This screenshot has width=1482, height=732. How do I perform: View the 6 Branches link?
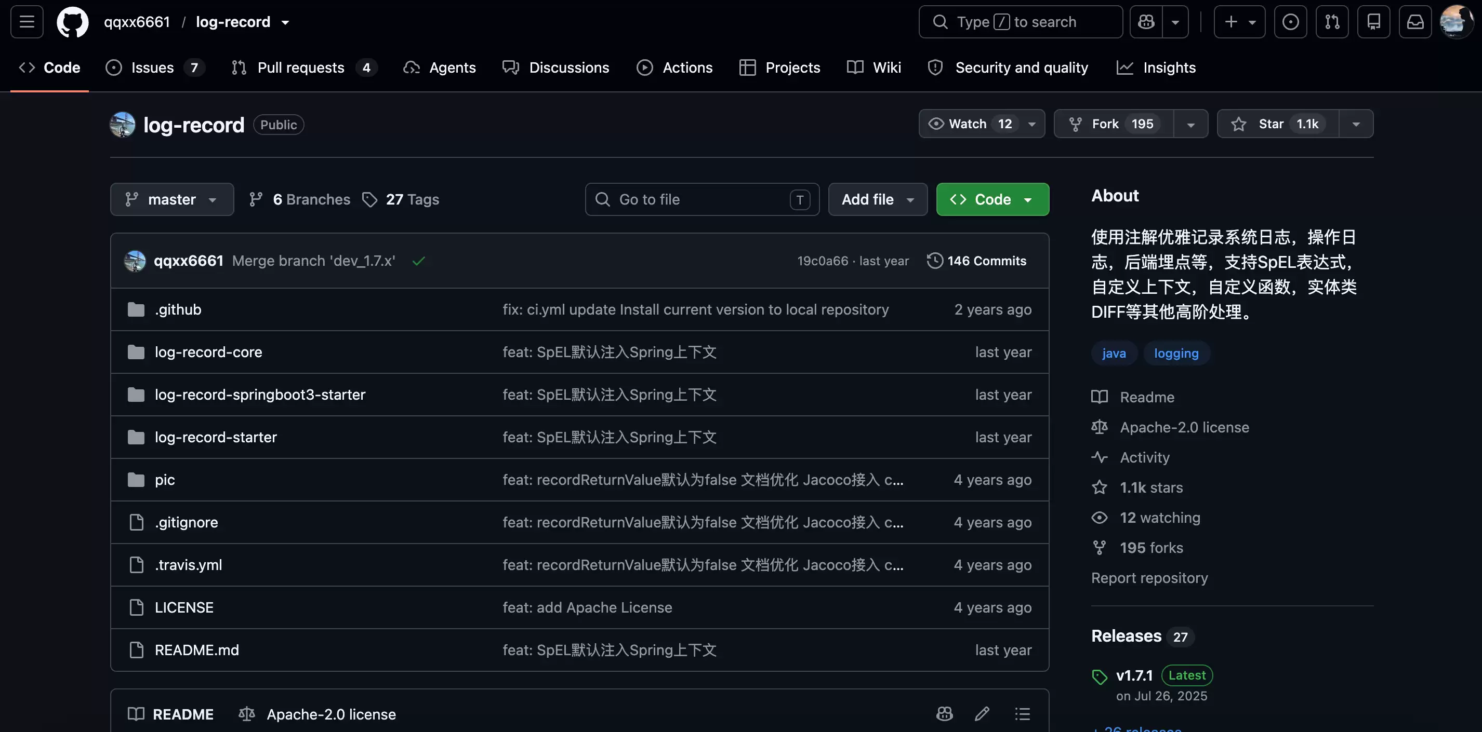tap(300, 199)
